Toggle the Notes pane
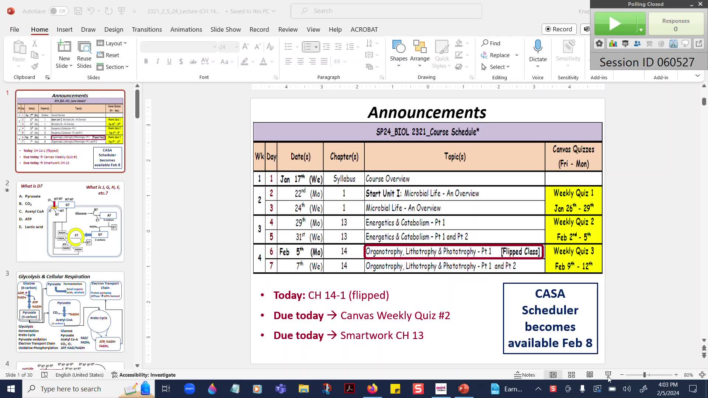 tap(525, 375)
